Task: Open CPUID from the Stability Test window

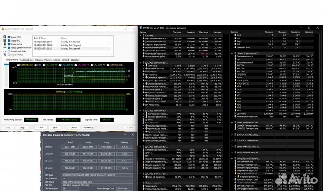Action: (x=74, y=127)
